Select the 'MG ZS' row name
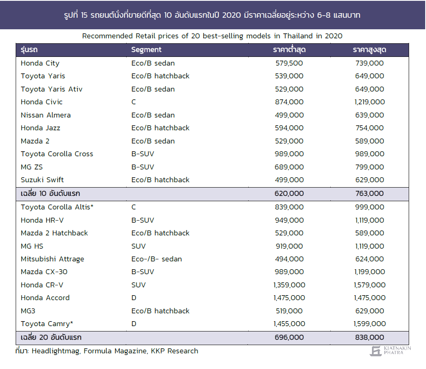426x369 pixels. point(31,167)
